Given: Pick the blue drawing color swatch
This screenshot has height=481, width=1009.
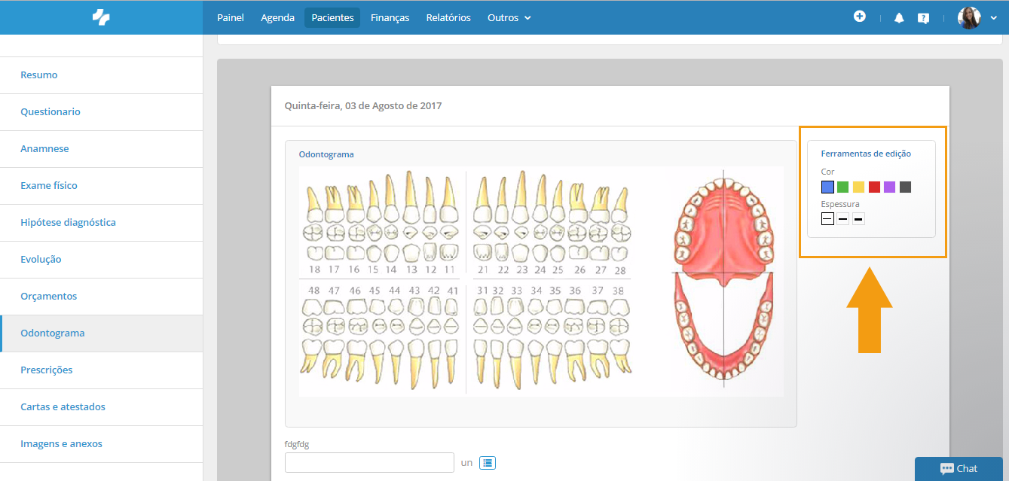Looking at the screenshot, I should [x=827, y=187].
